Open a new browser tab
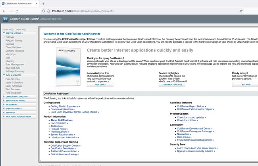This screenshot has height=166, width=258. pos(43,4)
